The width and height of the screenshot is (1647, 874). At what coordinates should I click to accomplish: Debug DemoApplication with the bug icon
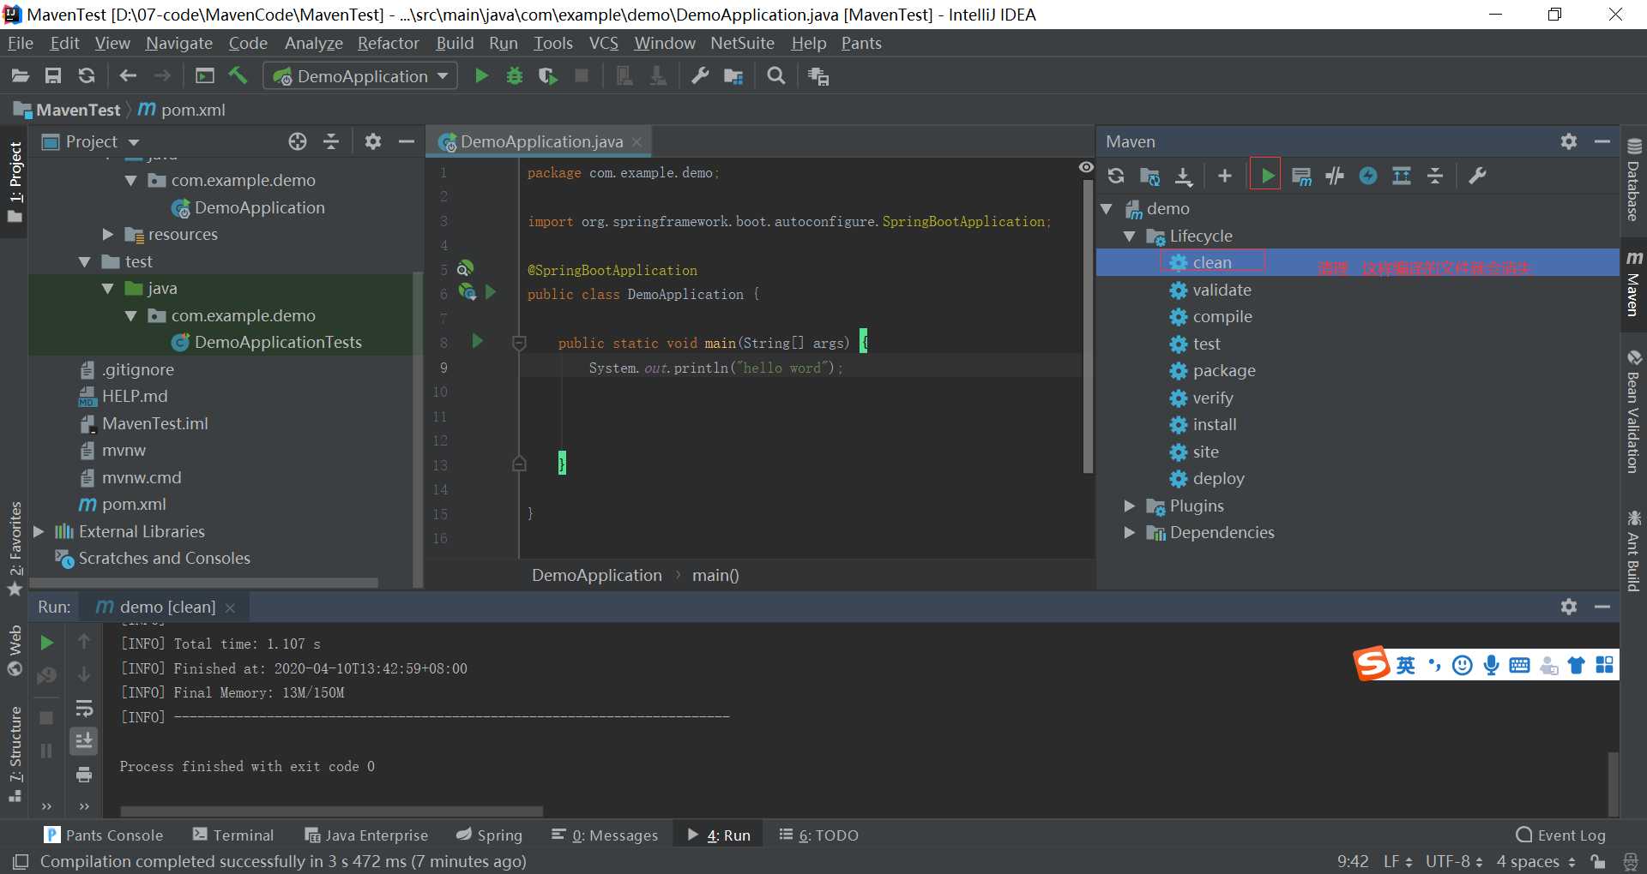[x=515, y=76]
